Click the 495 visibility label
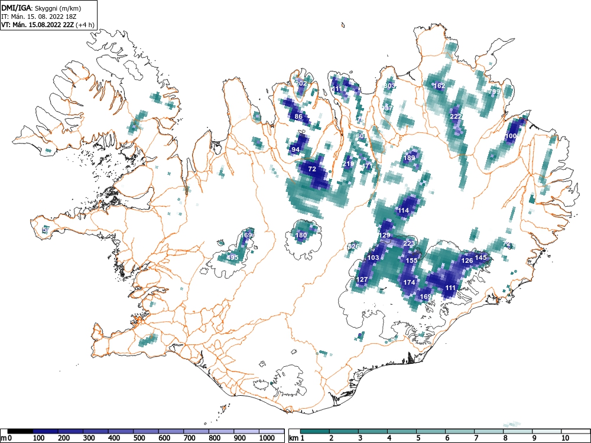Image resolution: width=591 pixels, height=443 pixels. coord(232,258)
